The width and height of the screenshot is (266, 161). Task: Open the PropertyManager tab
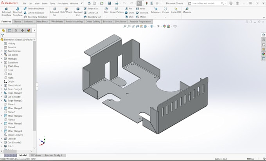10,31
